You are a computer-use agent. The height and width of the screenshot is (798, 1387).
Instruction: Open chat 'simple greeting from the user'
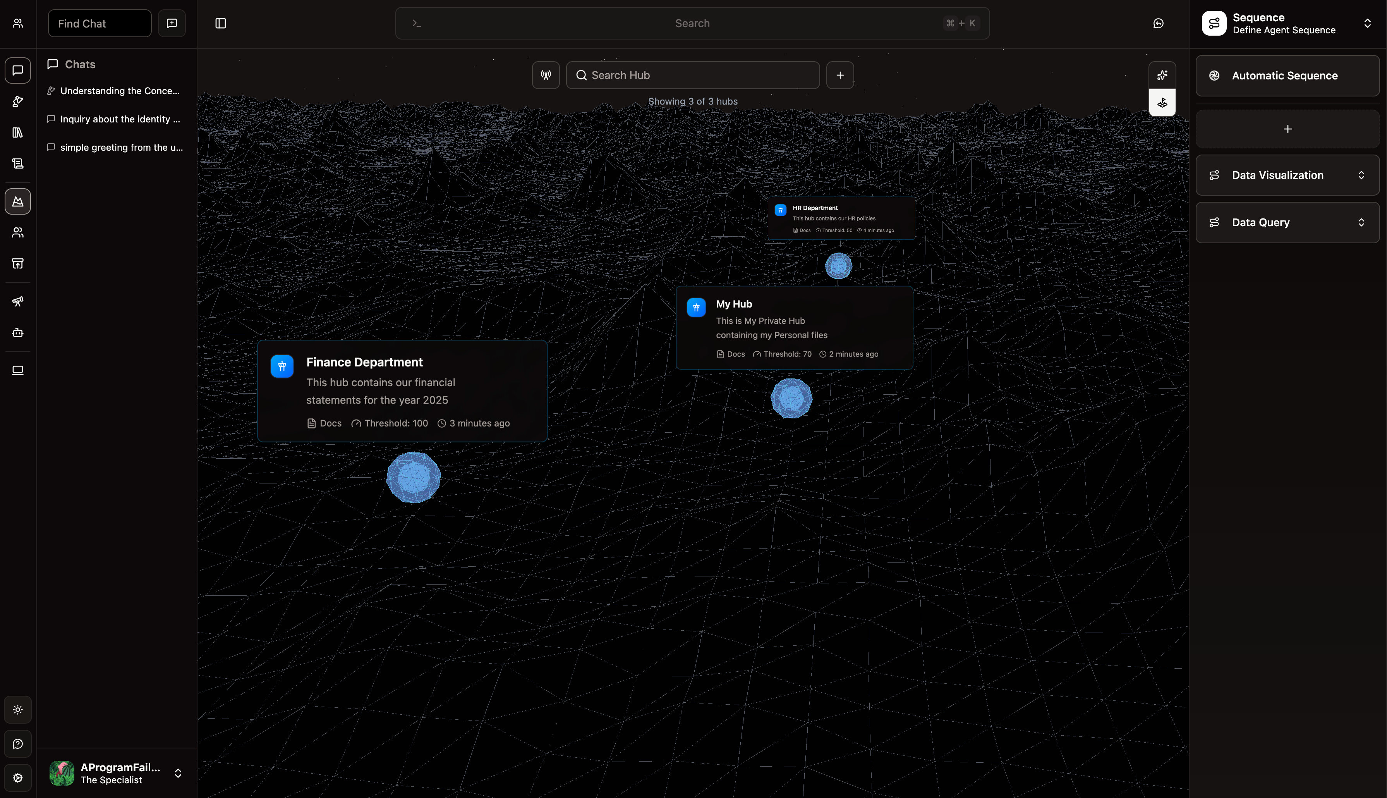(121, 148)
